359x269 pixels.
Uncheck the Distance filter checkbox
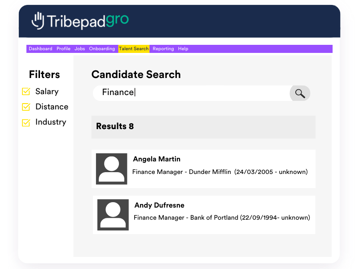pos(26,107)
